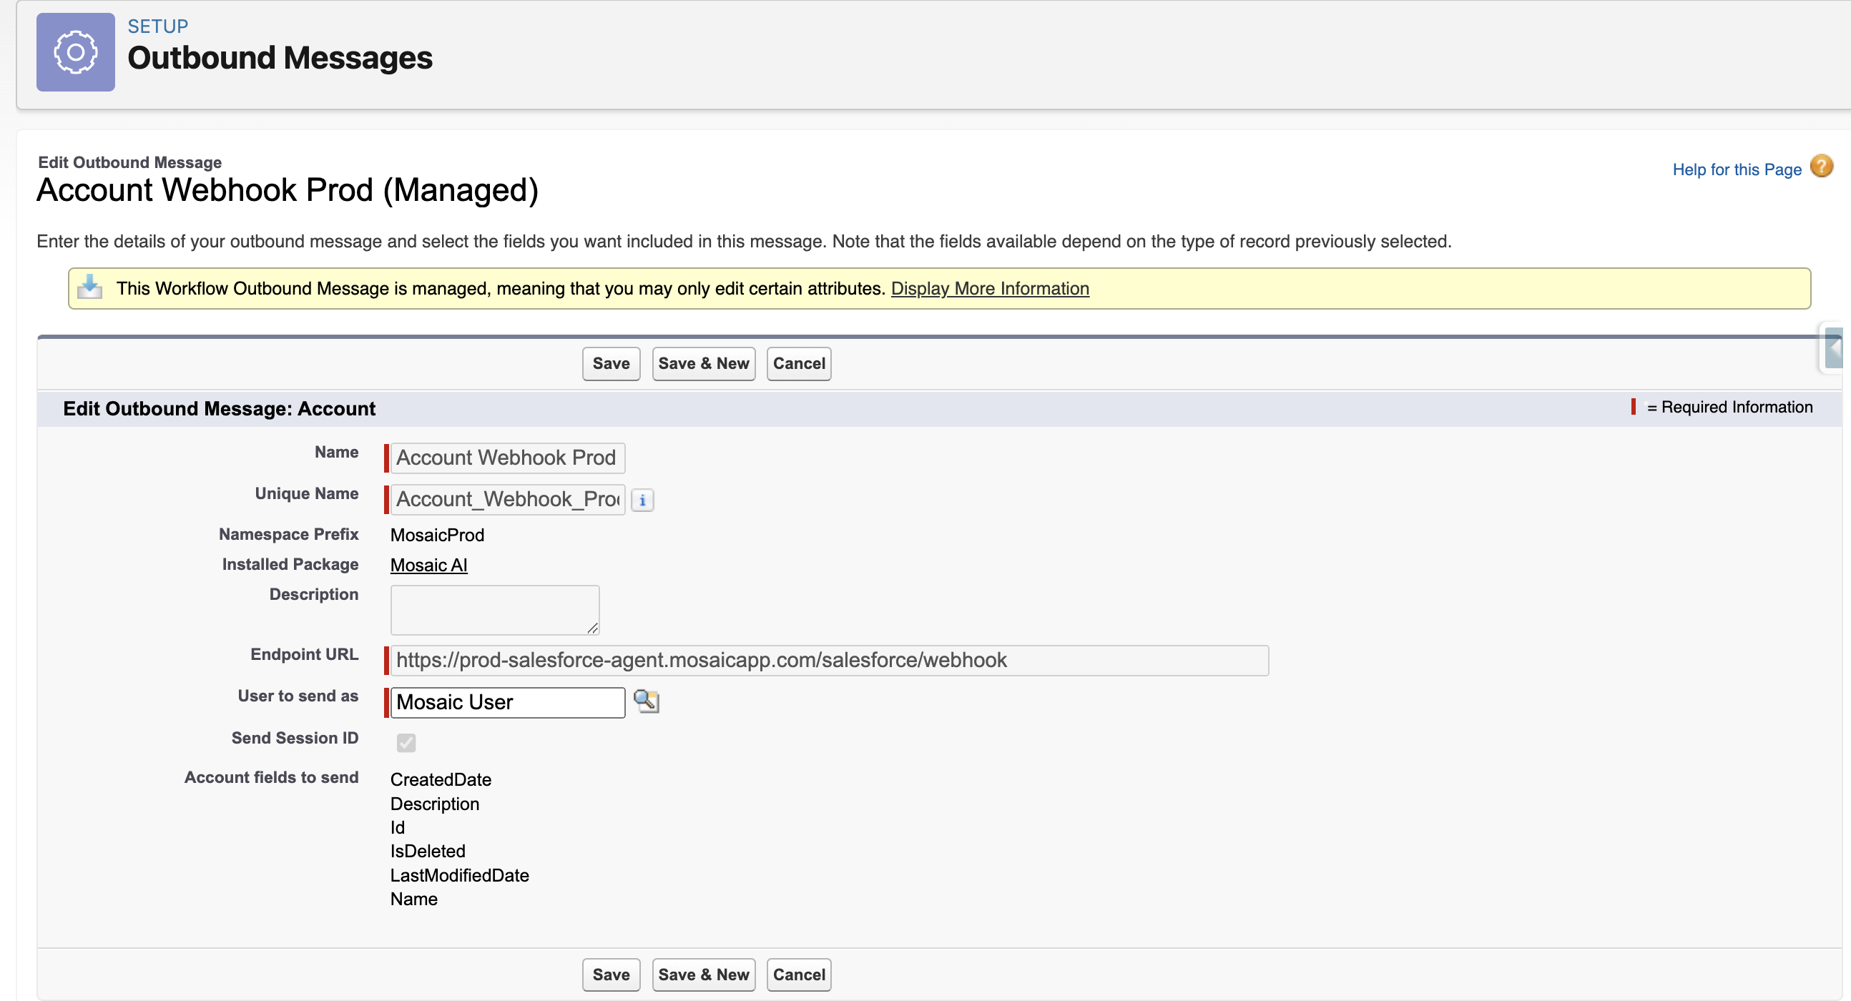1851x1001 pixels.
Task: Click the bottom Cancel button
Action: 798,975
